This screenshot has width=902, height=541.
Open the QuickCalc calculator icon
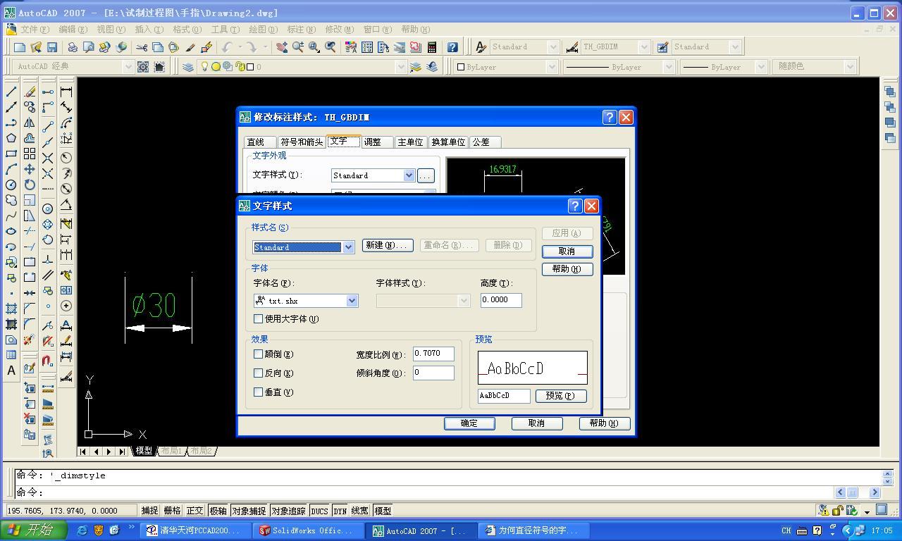tap(432, 47)
